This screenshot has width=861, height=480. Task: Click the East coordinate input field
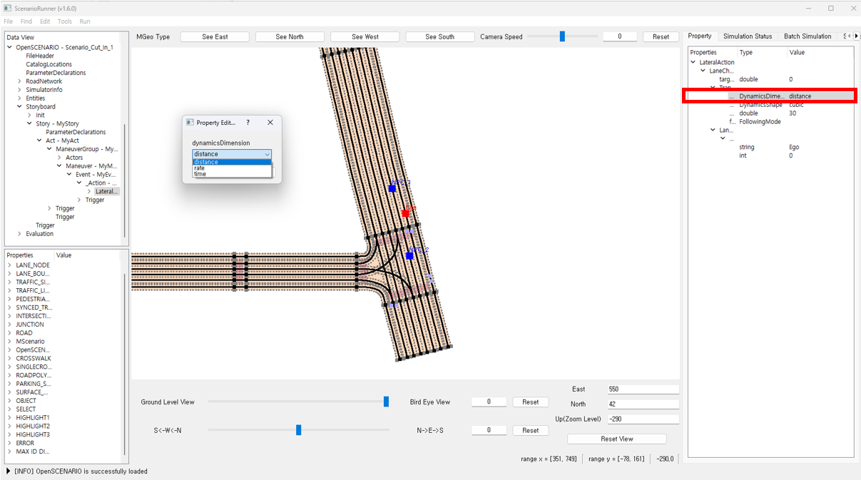[x=642, y=389]
